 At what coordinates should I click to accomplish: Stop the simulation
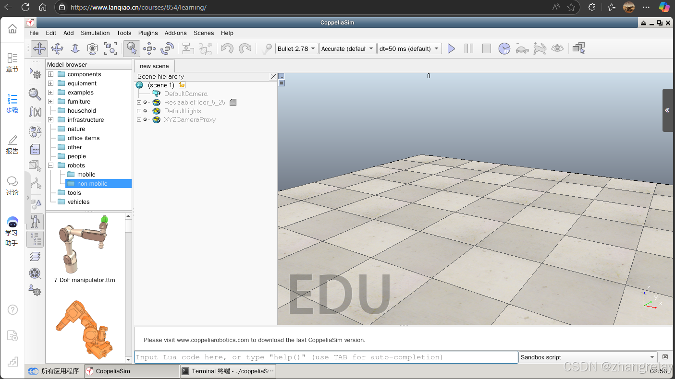pyautogui.click(x=487, y=48)
